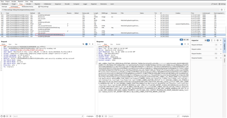Click the Response search help icon

97,116
